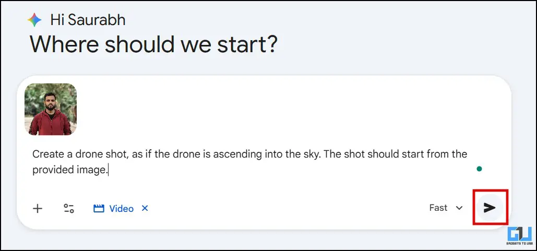Click inside the prompt text field
This screenshot has height=251, width=537.
250,162
